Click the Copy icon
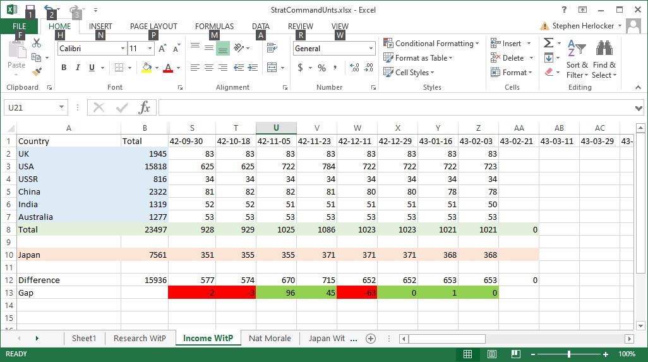Screen dimensions: 648x362 (x=37, y=57)
